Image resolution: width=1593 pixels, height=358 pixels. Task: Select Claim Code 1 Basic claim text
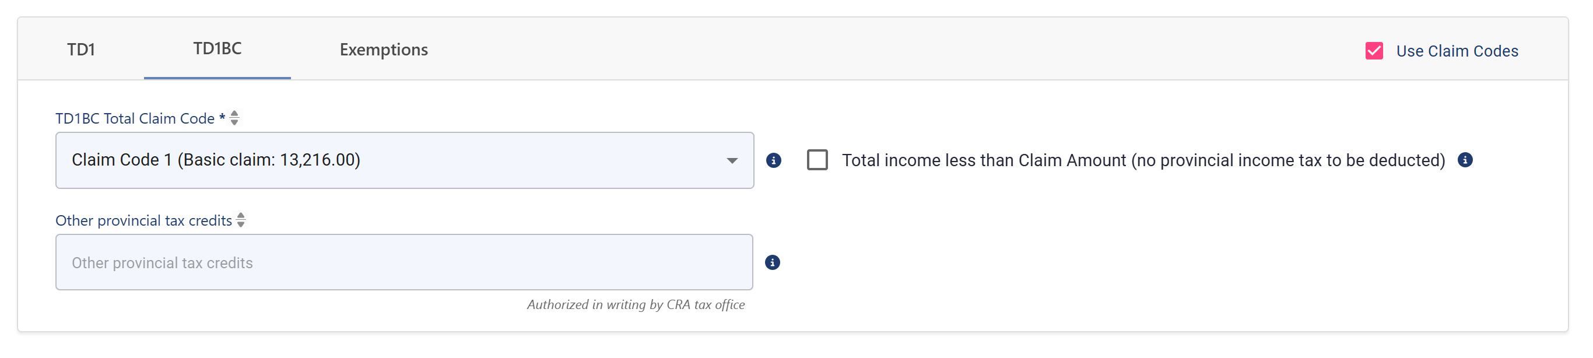coord(216,160)
